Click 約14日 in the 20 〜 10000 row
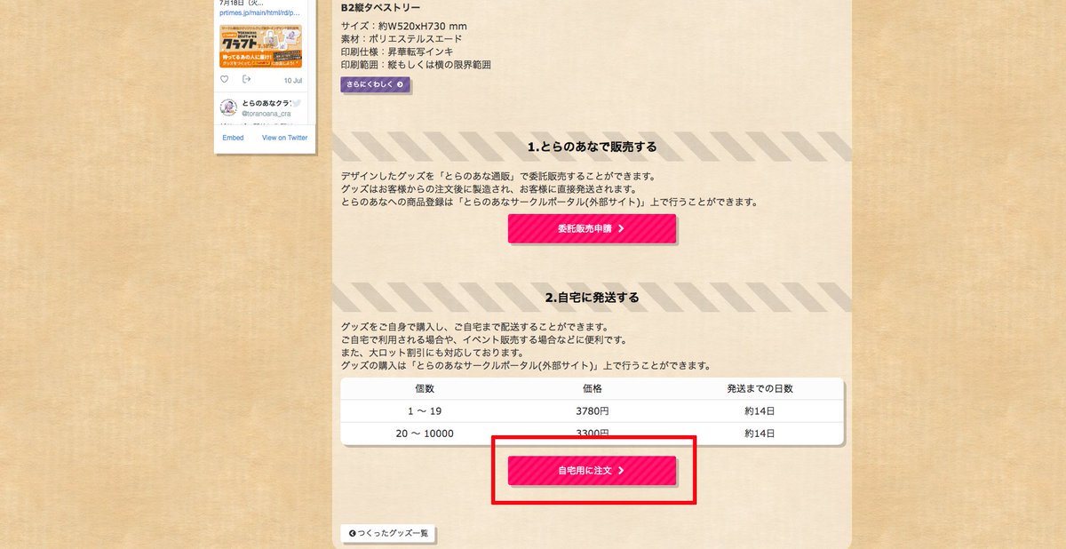This screenshot has height=549, width=1066. (760, 434)
